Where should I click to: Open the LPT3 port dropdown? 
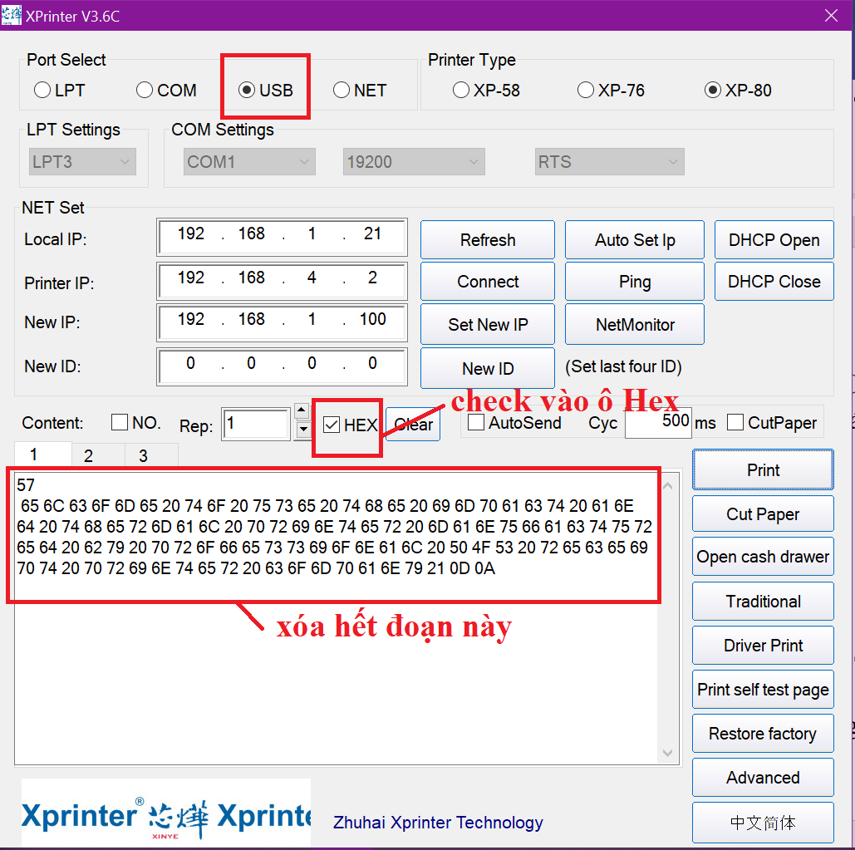(x=82, y=162)
